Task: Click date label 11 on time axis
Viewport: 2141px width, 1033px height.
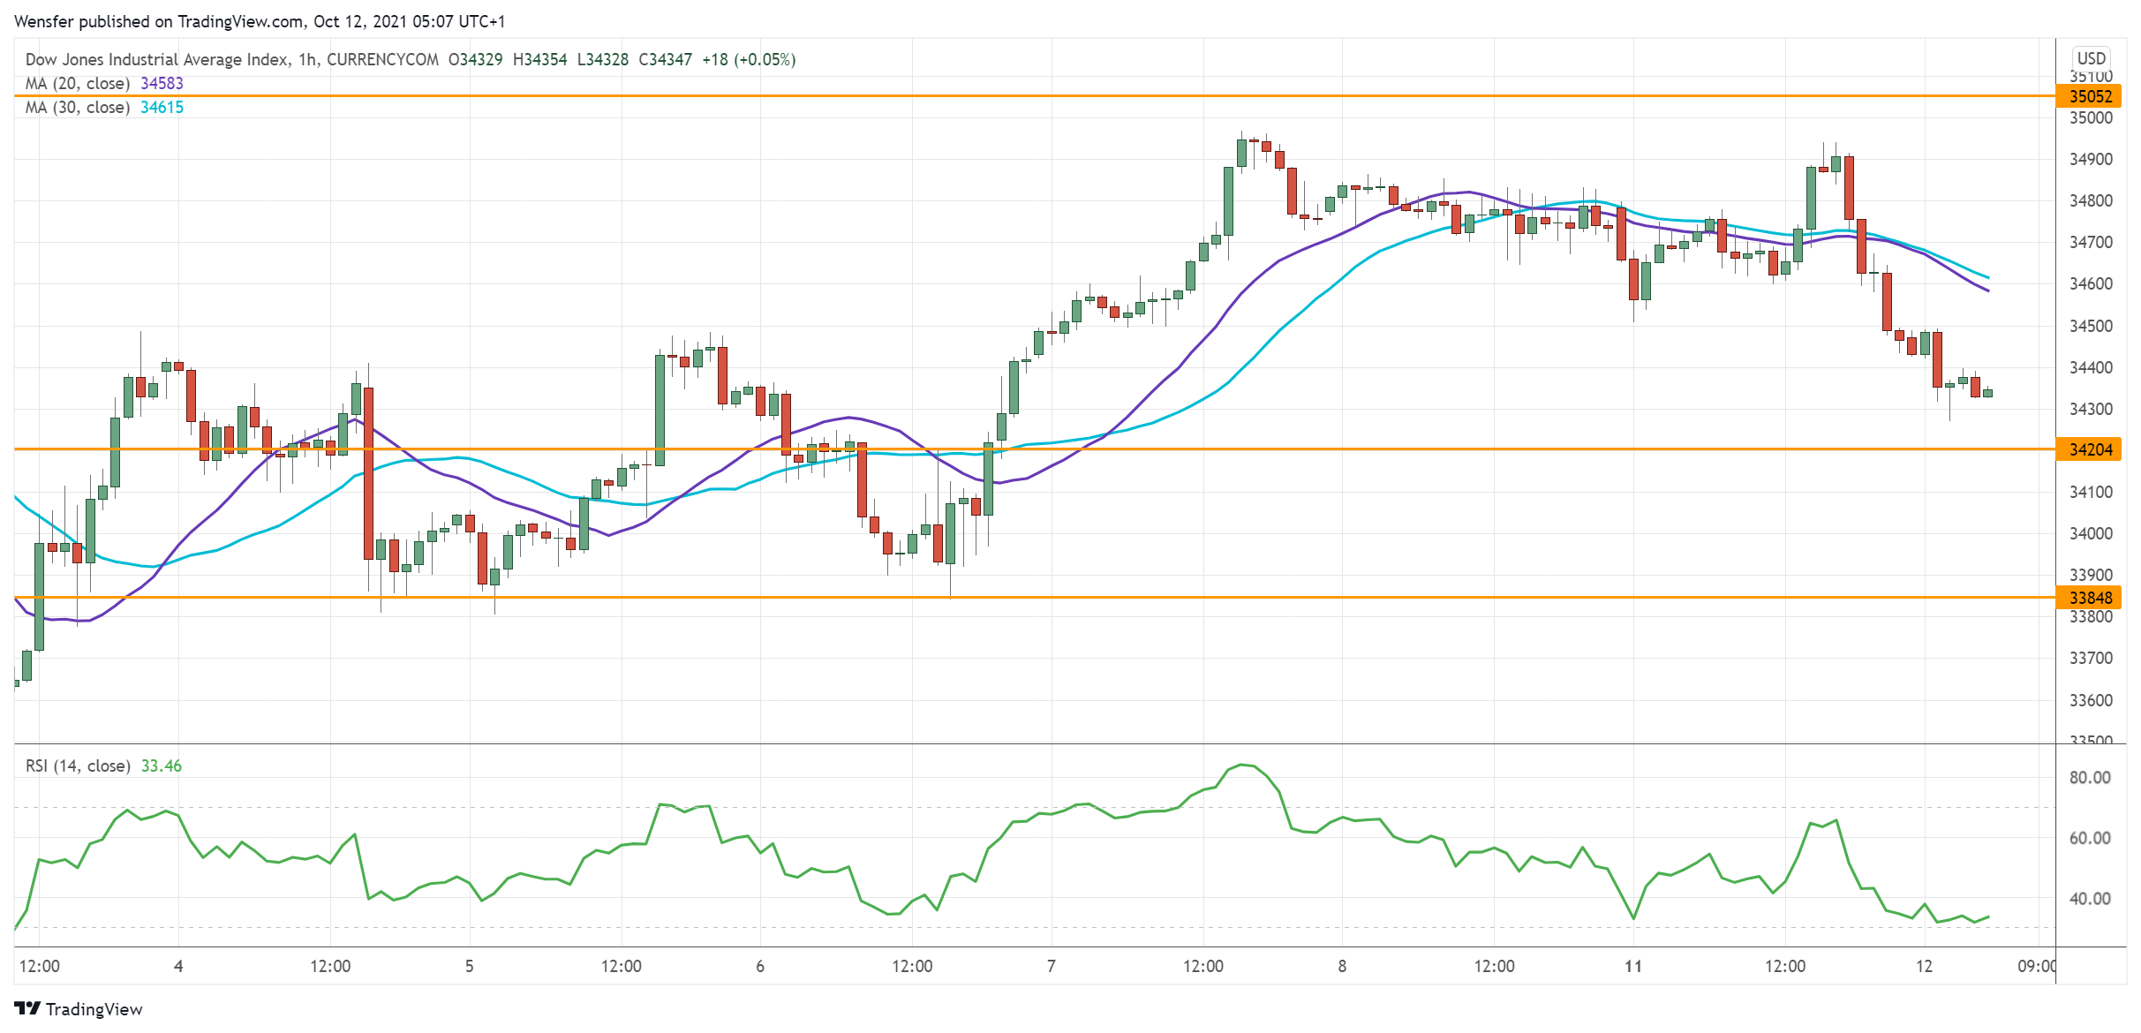Action: pyautogui.click(x=1633, y=966)
